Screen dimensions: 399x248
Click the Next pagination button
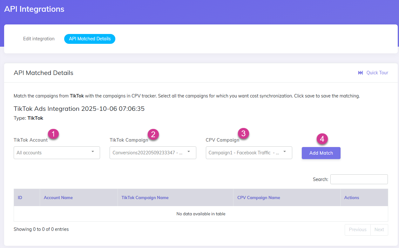click(379, 229)
